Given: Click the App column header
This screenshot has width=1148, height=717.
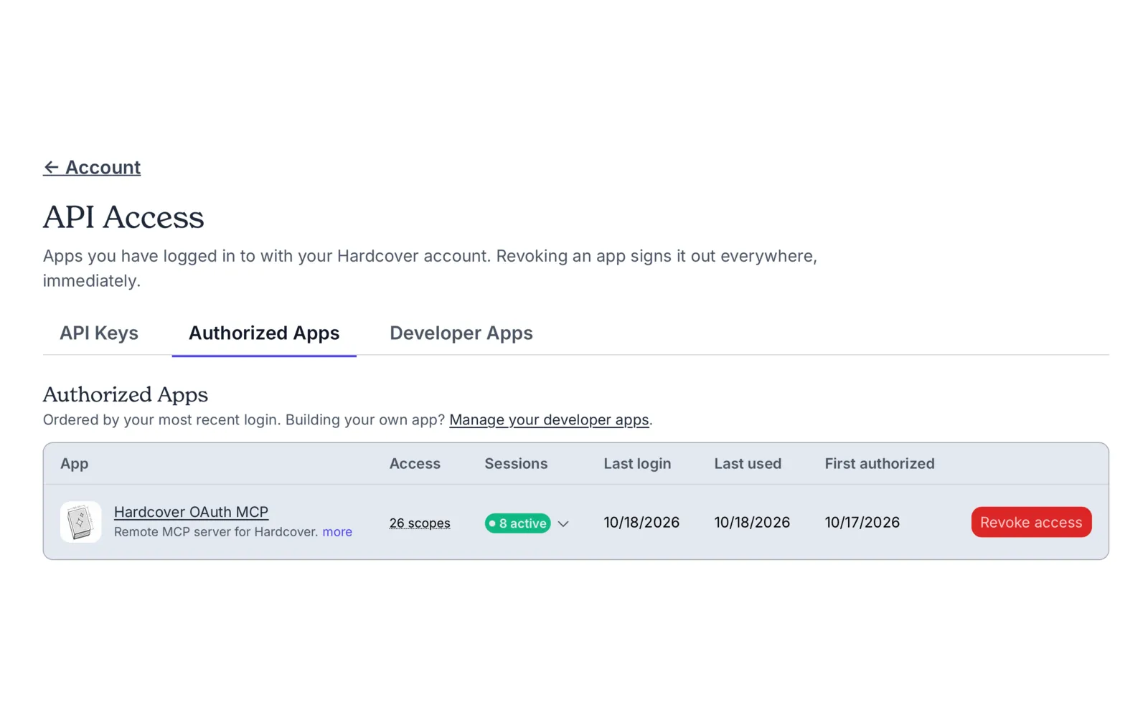Looking at the screenshot, I should pyautogui.click(x=74, y=464).
